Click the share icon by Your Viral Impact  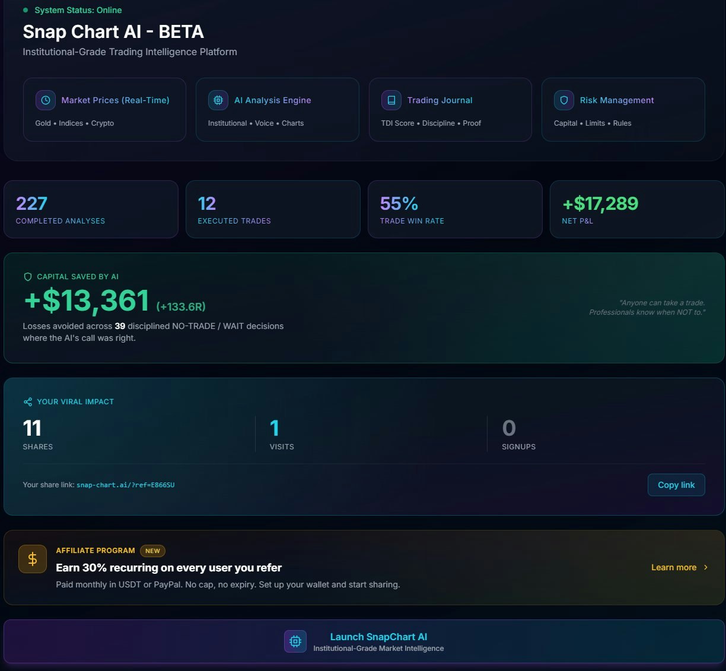click(27, 402)
